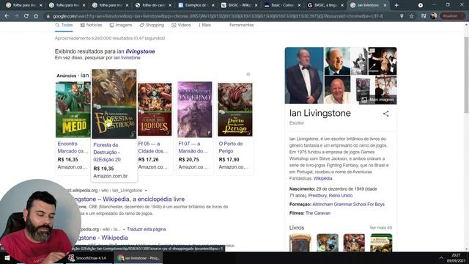Switch to the Shopping tab
This screenshot has width=469, height=264.
coord(152,25)
